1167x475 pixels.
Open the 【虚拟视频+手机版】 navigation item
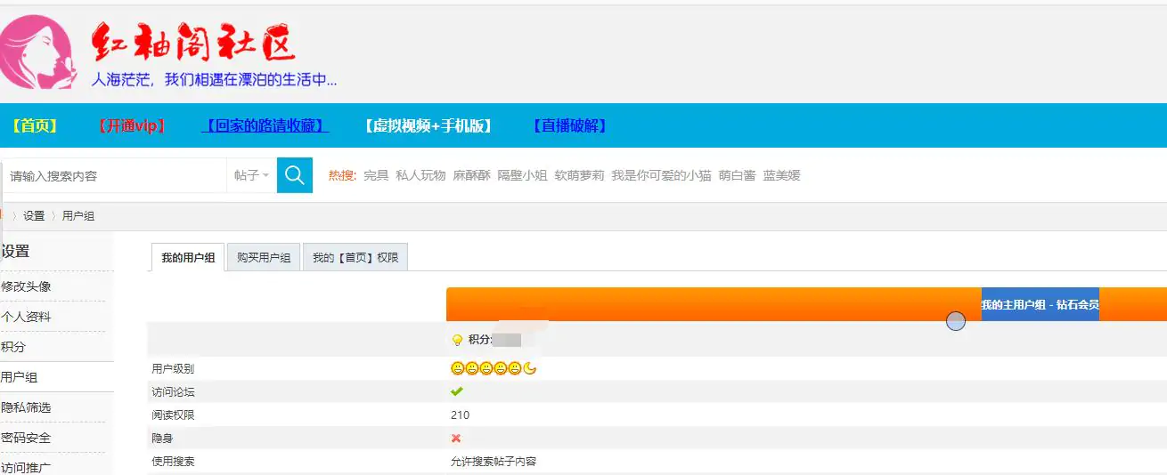(x=428, y=126)
